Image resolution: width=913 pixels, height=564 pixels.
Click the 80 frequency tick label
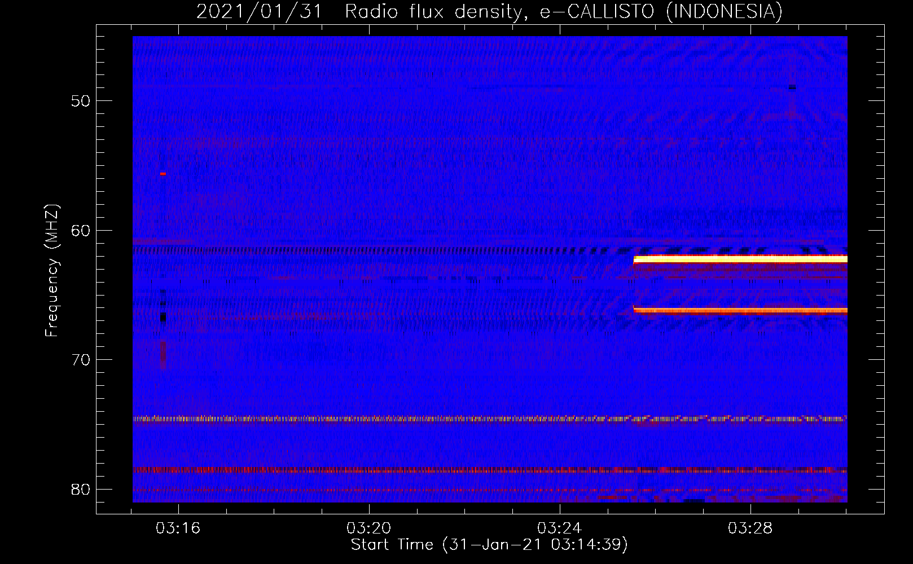[81, 489]
